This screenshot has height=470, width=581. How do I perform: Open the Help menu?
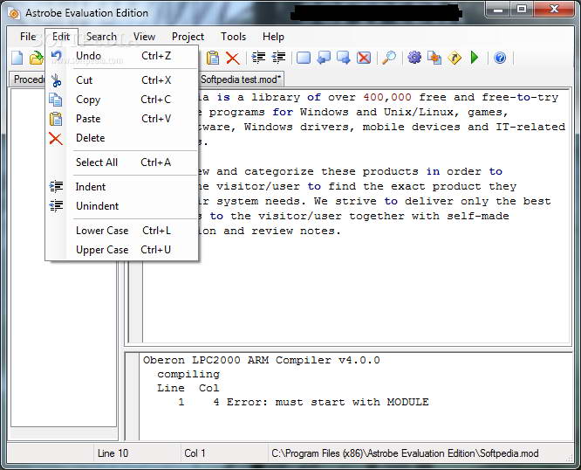tap(273, 37)
